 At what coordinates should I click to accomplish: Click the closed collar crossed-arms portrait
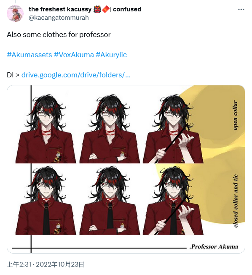click(110, 200)
